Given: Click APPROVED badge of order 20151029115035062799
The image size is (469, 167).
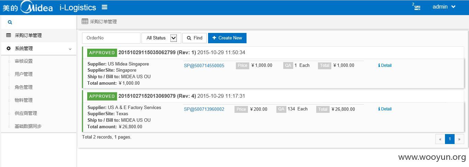Looking at the screenshot, I should pos(102,52).
